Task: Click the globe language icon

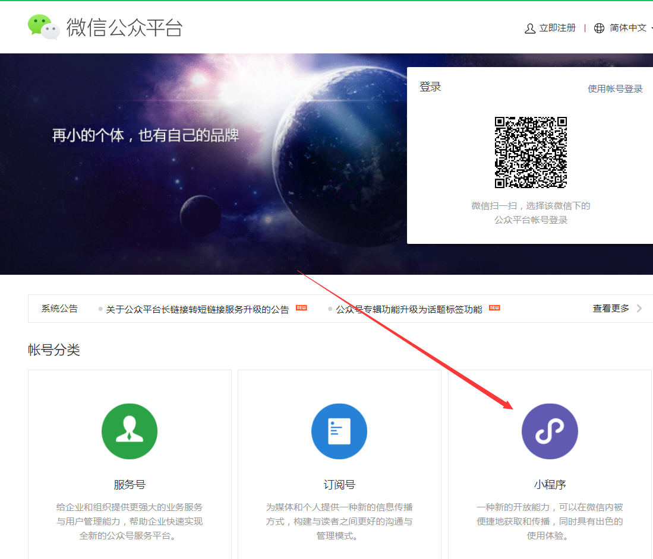Action: pyautogui.click(x=598, y=27)
